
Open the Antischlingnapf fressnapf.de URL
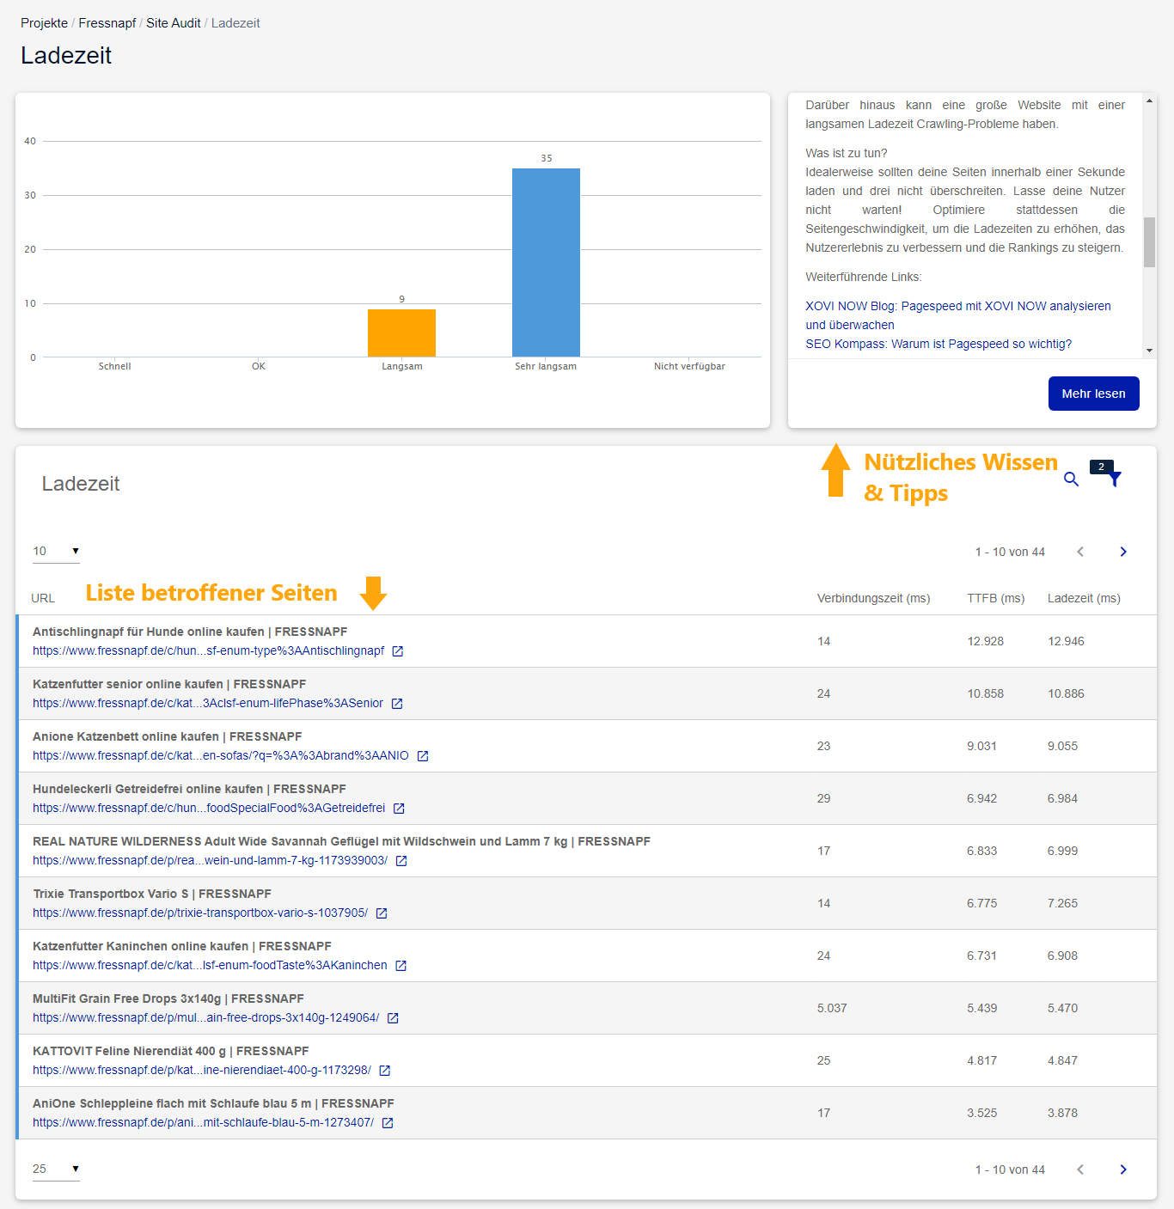point(209,650)
